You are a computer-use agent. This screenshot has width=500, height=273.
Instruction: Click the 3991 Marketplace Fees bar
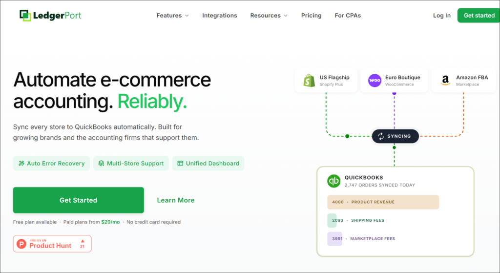coord(334,238)
